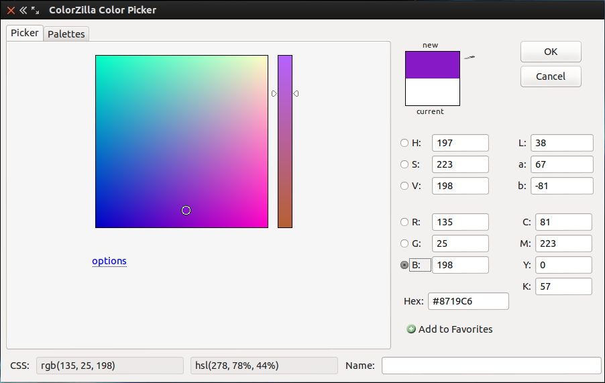Viewport: 605px width, 383px height.
Task: Click the new color purple swatch
Action: click(433, 65)
